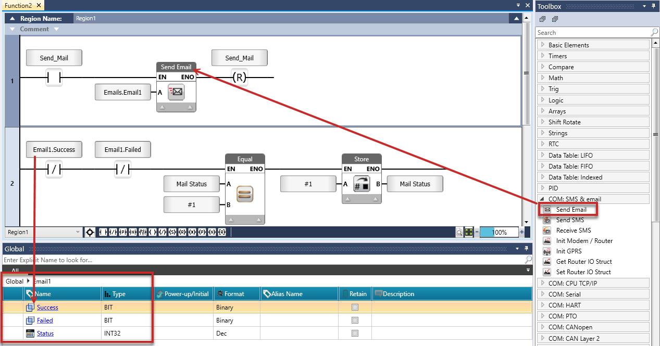The image size is (660, 346).
Task: Select the All filter in Global panel
Action: 15,271
